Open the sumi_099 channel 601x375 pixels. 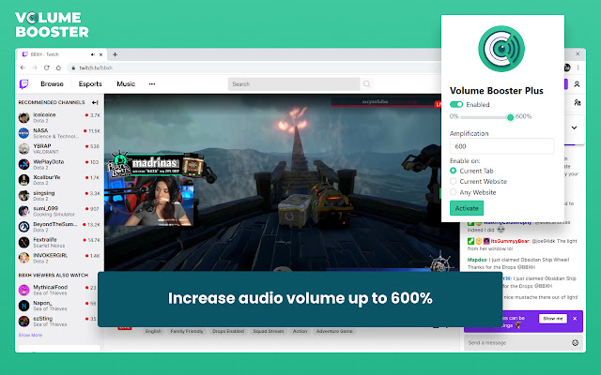pyautogui.click(x=59, y=211)
